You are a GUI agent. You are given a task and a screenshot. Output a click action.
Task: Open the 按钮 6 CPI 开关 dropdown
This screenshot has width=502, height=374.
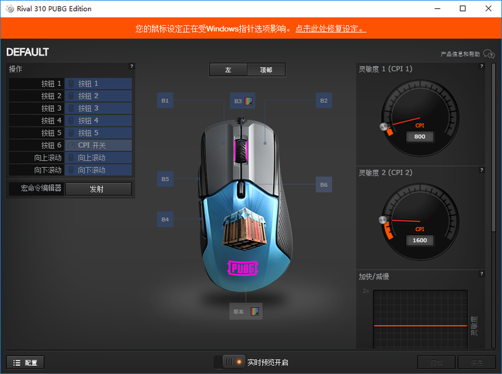click(x=98, y=145)
